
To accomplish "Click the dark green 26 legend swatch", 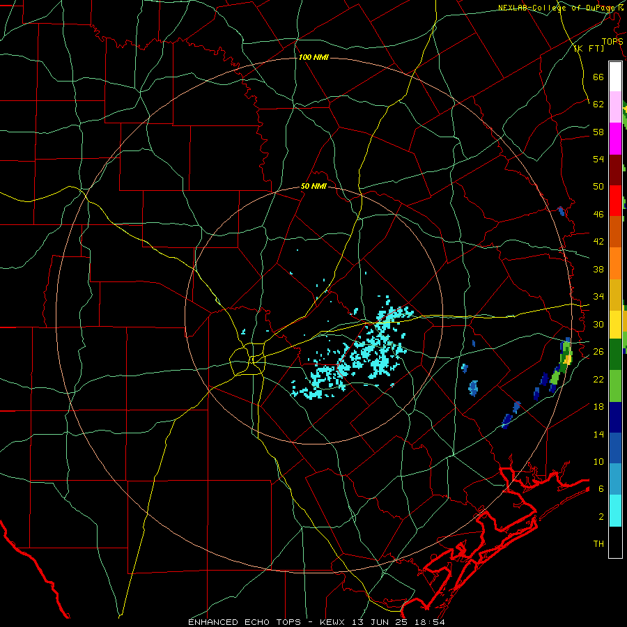I will [615, 355].
